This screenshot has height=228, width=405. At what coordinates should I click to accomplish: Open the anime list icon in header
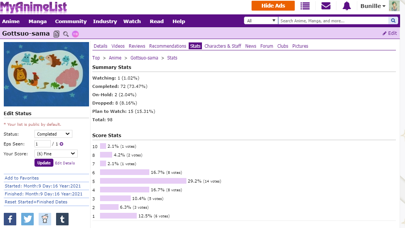point(305,6)
